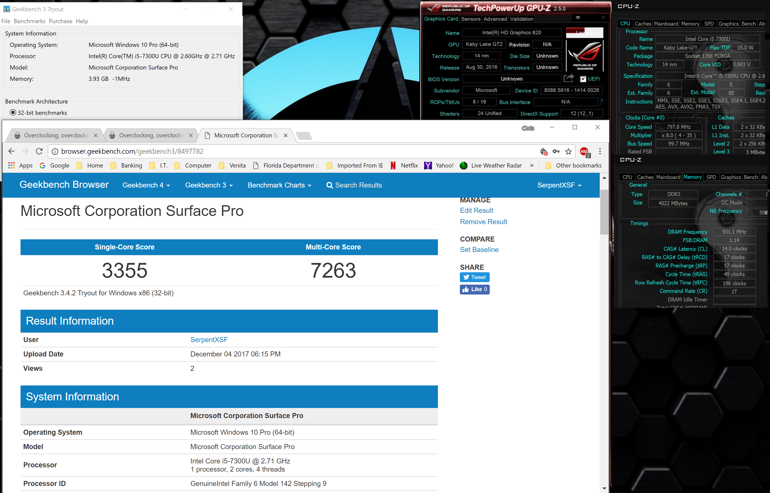Open the Venita bookmarks folder
This screenshot has height=493, width=770.
(x=232, y=166)
